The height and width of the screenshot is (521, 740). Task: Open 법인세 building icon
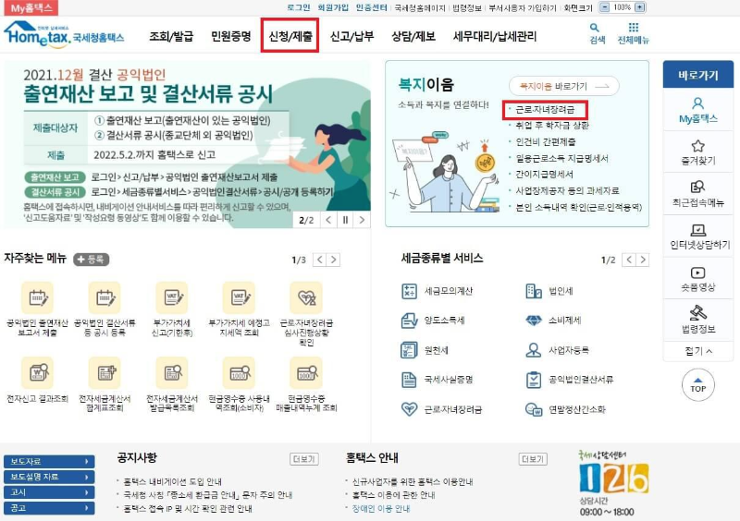point(534,291)
